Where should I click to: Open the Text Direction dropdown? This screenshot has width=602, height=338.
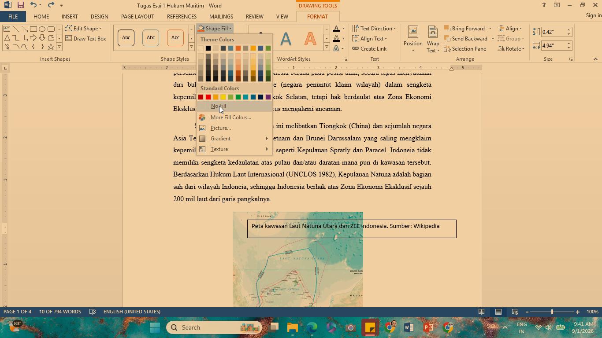[x=374, y=29]
